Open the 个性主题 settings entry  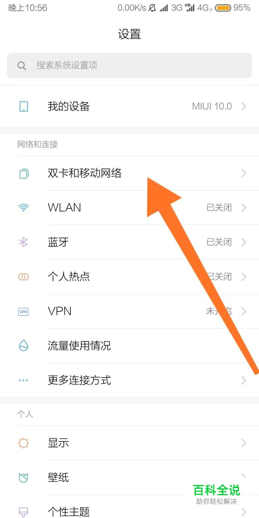(x=129, y=511)
